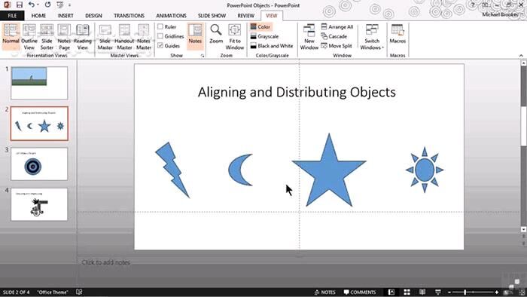527x297 pixels.
Task: Open Show group dialog launcher
Action: 203,56
